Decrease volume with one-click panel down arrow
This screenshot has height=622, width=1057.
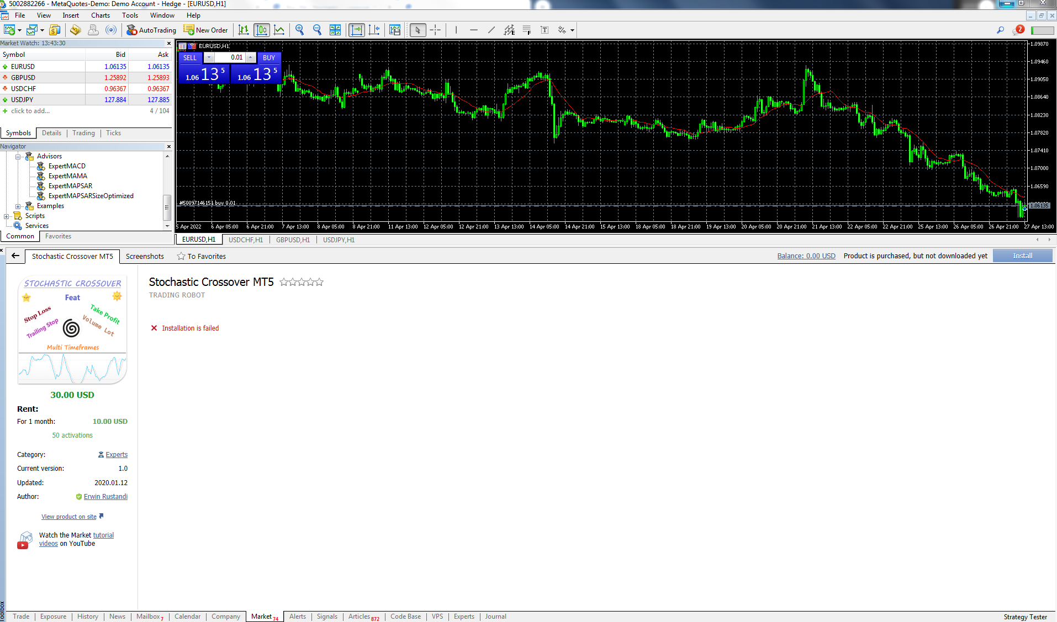click(209, 57)
